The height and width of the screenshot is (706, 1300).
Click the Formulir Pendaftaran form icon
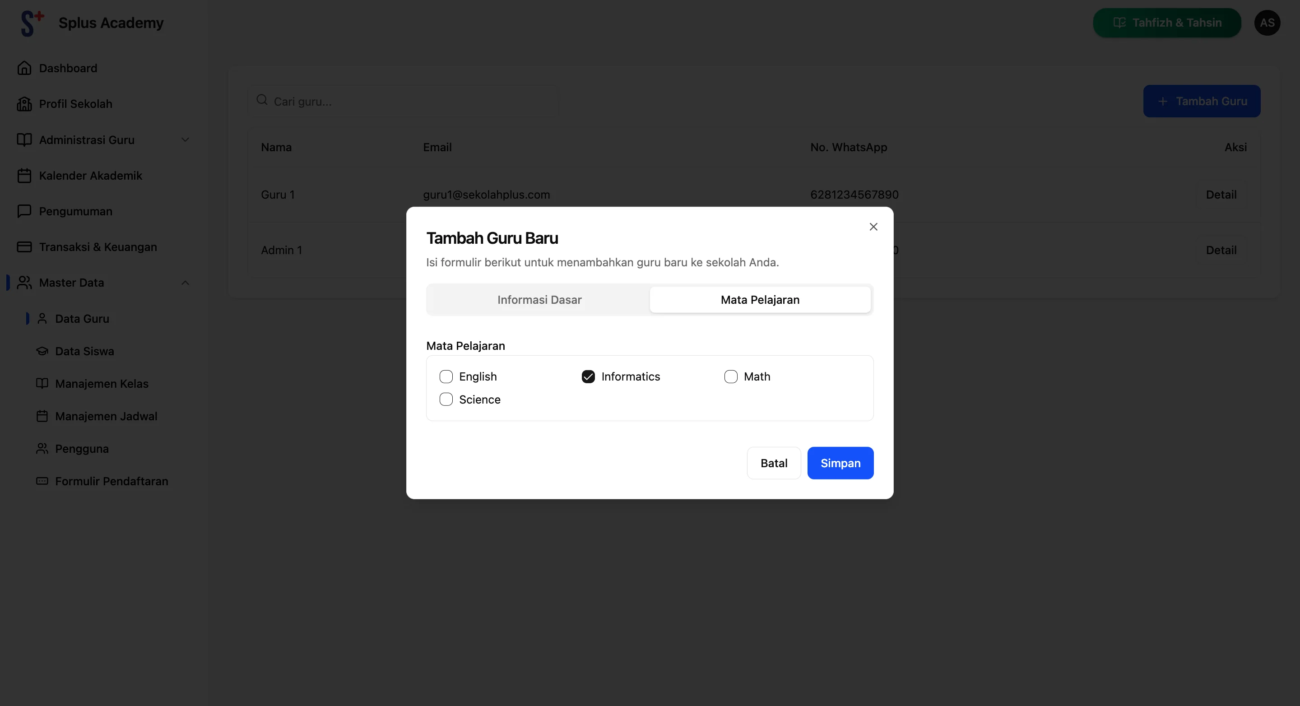point(43,481)
